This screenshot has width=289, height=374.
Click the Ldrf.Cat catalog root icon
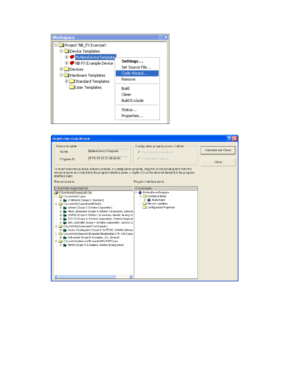56,193
